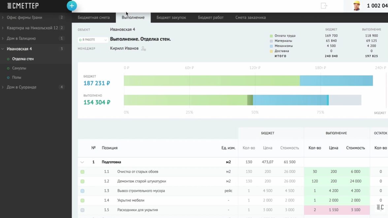
Task: Collapse the Подготовка section chevron
Action: click(82, 162)
